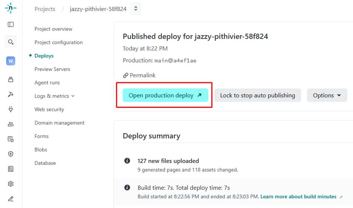Open the project switcher up-down arrows

click(136, 8)
